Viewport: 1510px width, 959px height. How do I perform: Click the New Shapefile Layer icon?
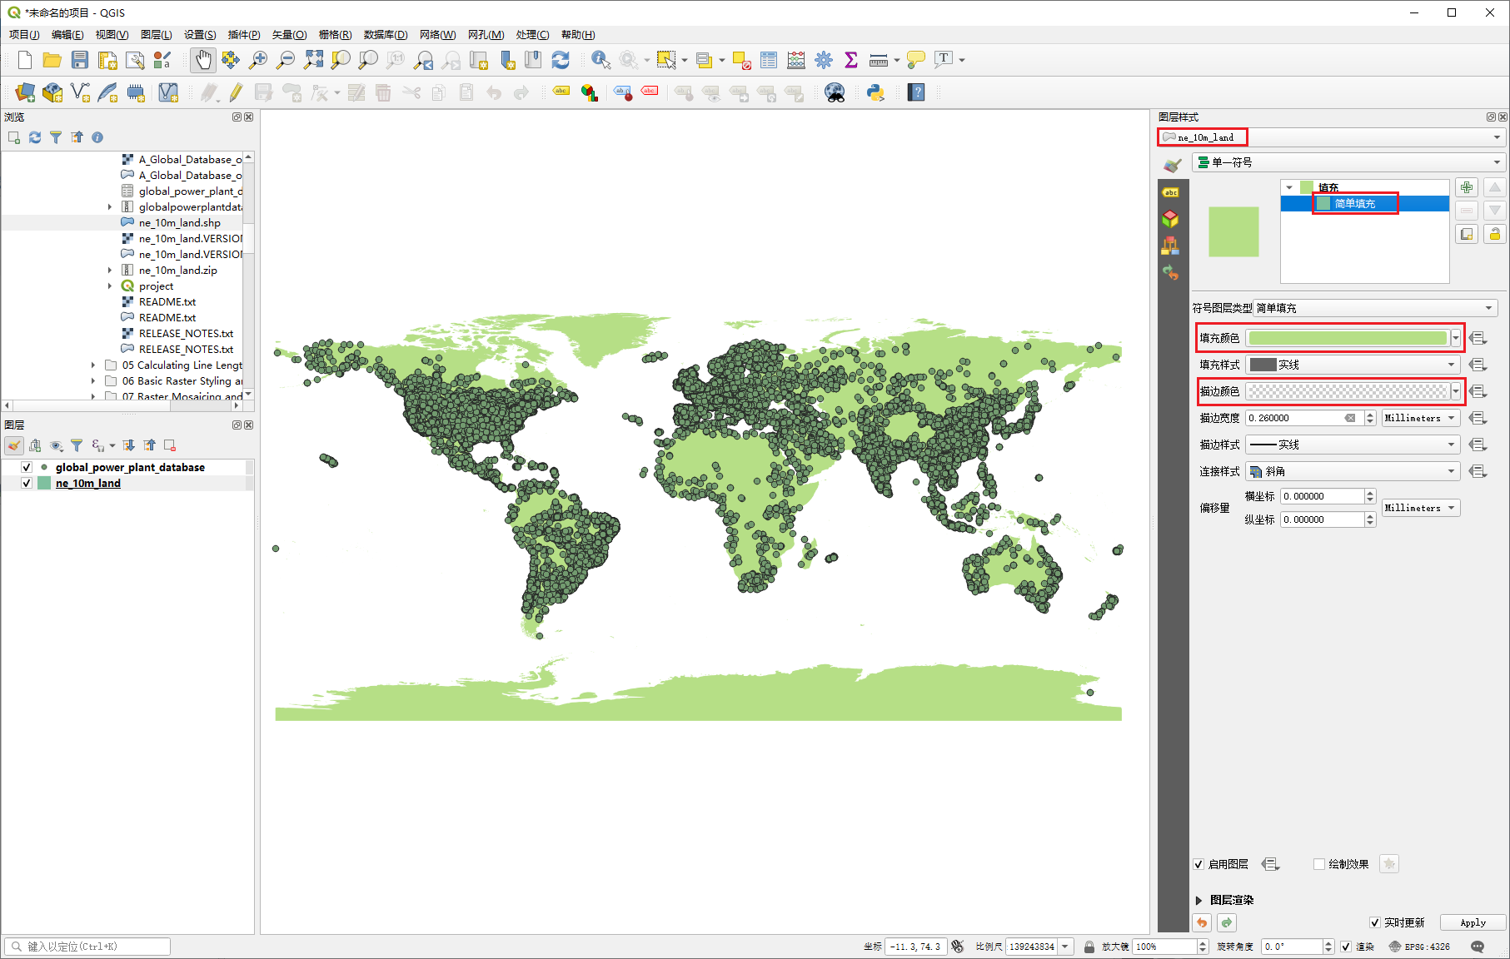[x=81, y=92]
